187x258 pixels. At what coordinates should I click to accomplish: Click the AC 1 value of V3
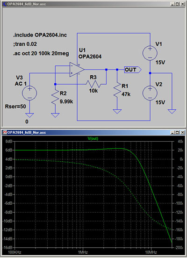(21, 84)
